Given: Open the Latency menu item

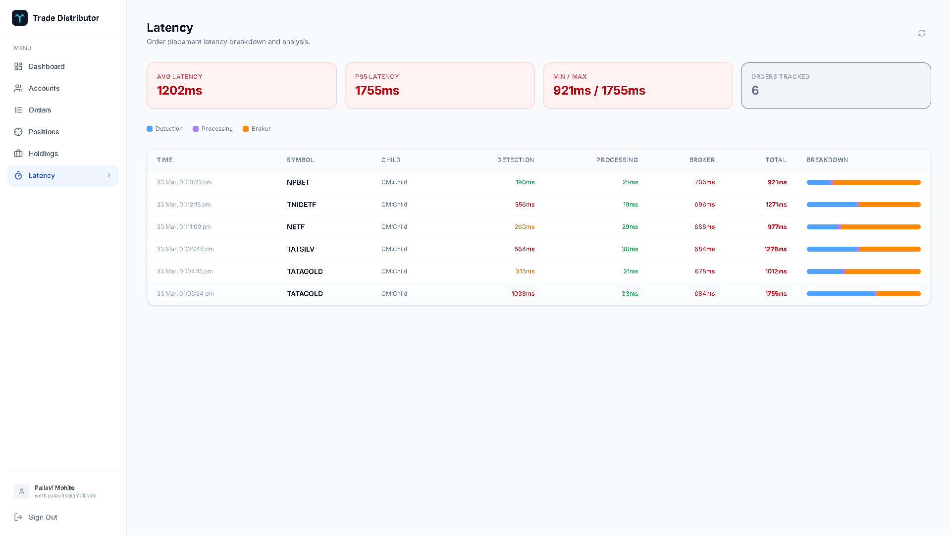Looking at the screenshot, I should click(42, 175).
